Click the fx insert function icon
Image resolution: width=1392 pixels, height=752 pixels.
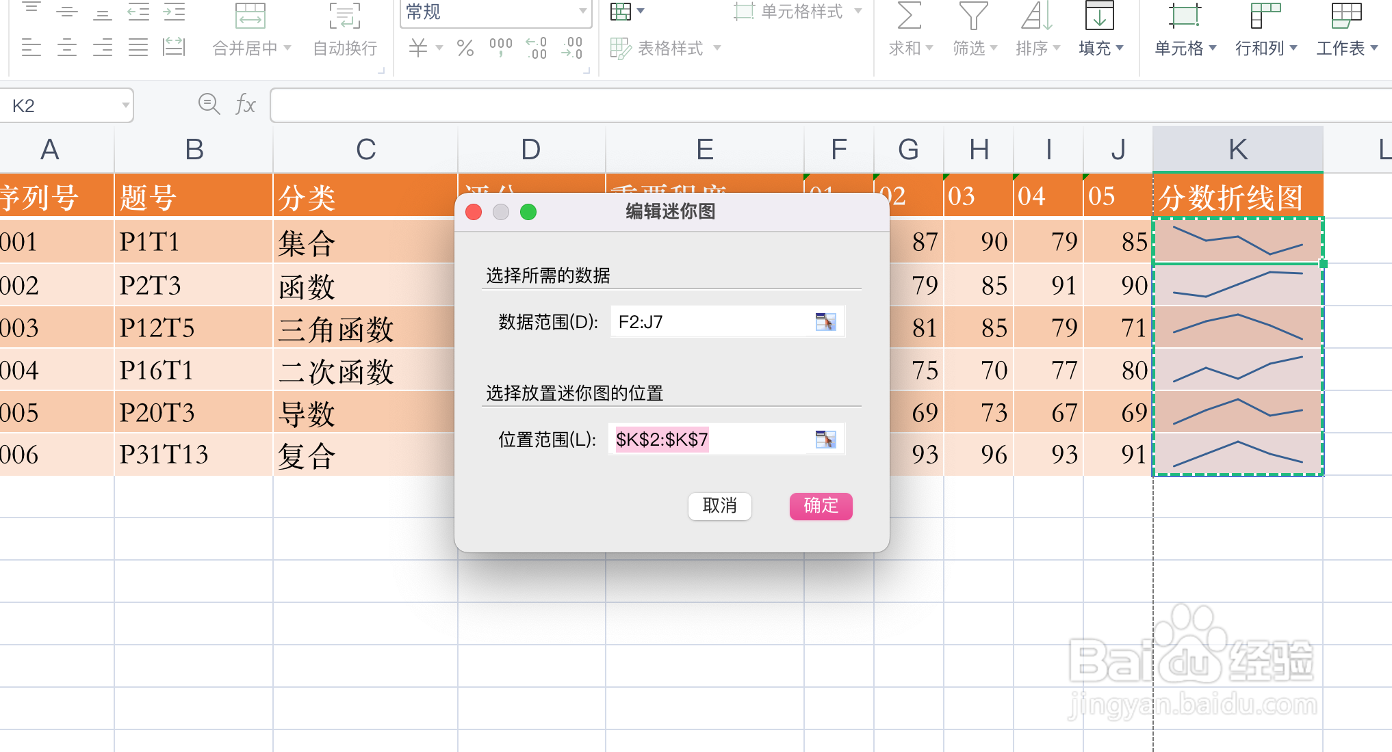pyautogui.click(x=245, y=105)
